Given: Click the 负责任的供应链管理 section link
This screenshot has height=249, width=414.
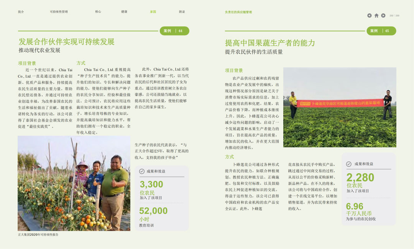Looking at the screenshot, I should click(x=238, y=12).
